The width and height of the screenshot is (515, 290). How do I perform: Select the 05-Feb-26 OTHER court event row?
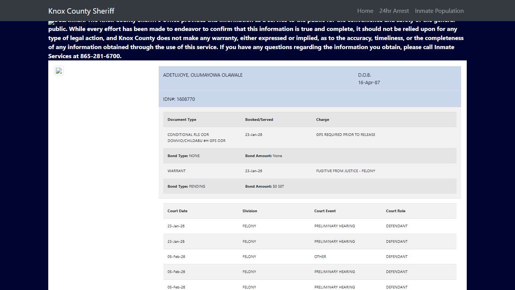click(264, 256)
